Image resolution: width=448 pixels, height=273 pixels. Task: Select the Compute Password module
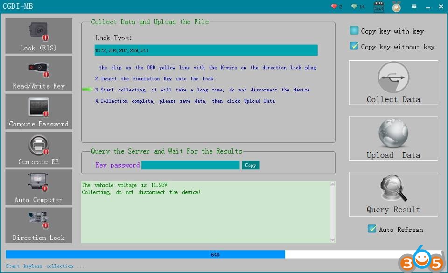(x=39, y=112)
